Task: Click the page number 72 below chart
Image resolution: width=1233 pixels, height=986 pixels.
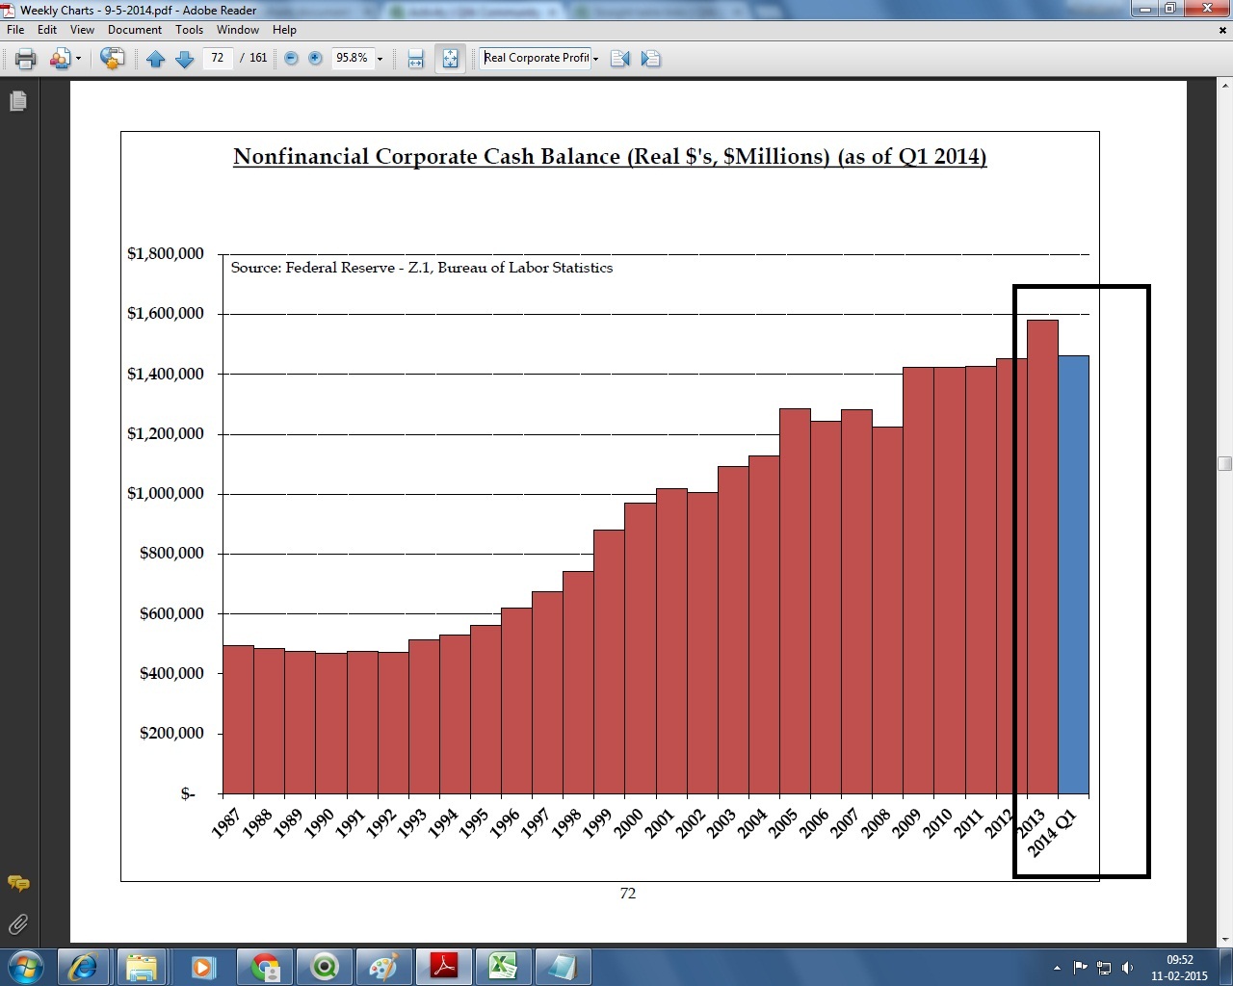Action: tap(628, 894)
